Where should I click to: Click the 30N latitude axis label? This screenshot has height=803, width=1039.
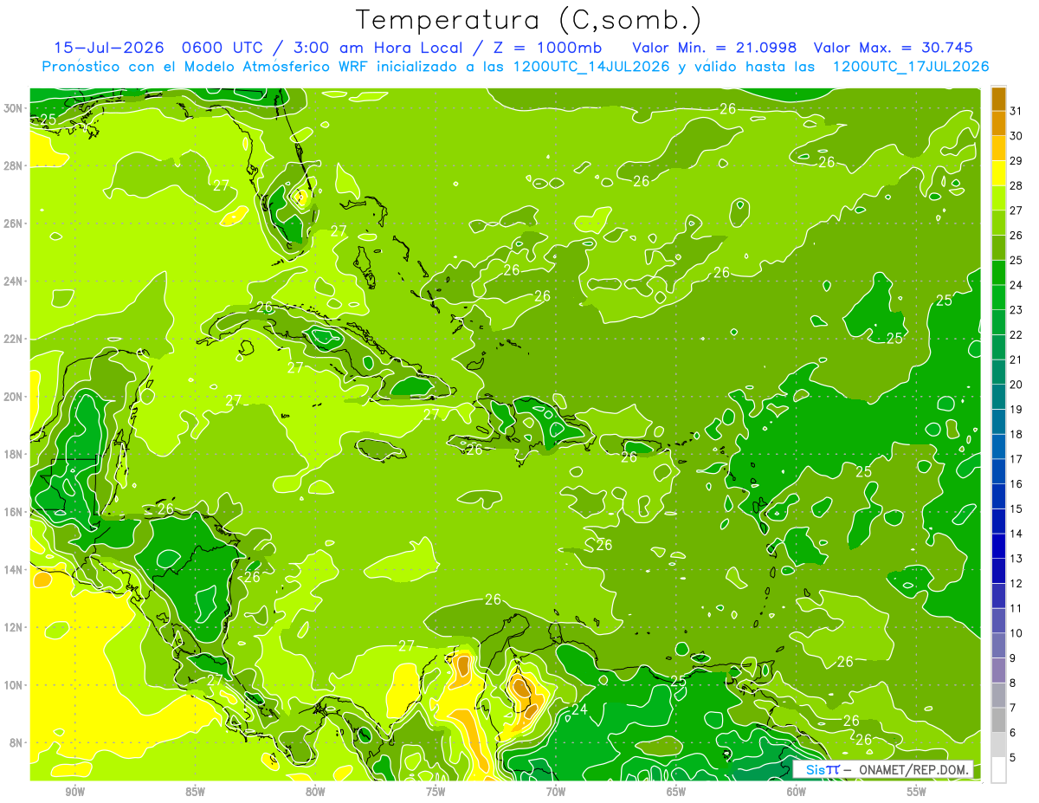[14, 107]
